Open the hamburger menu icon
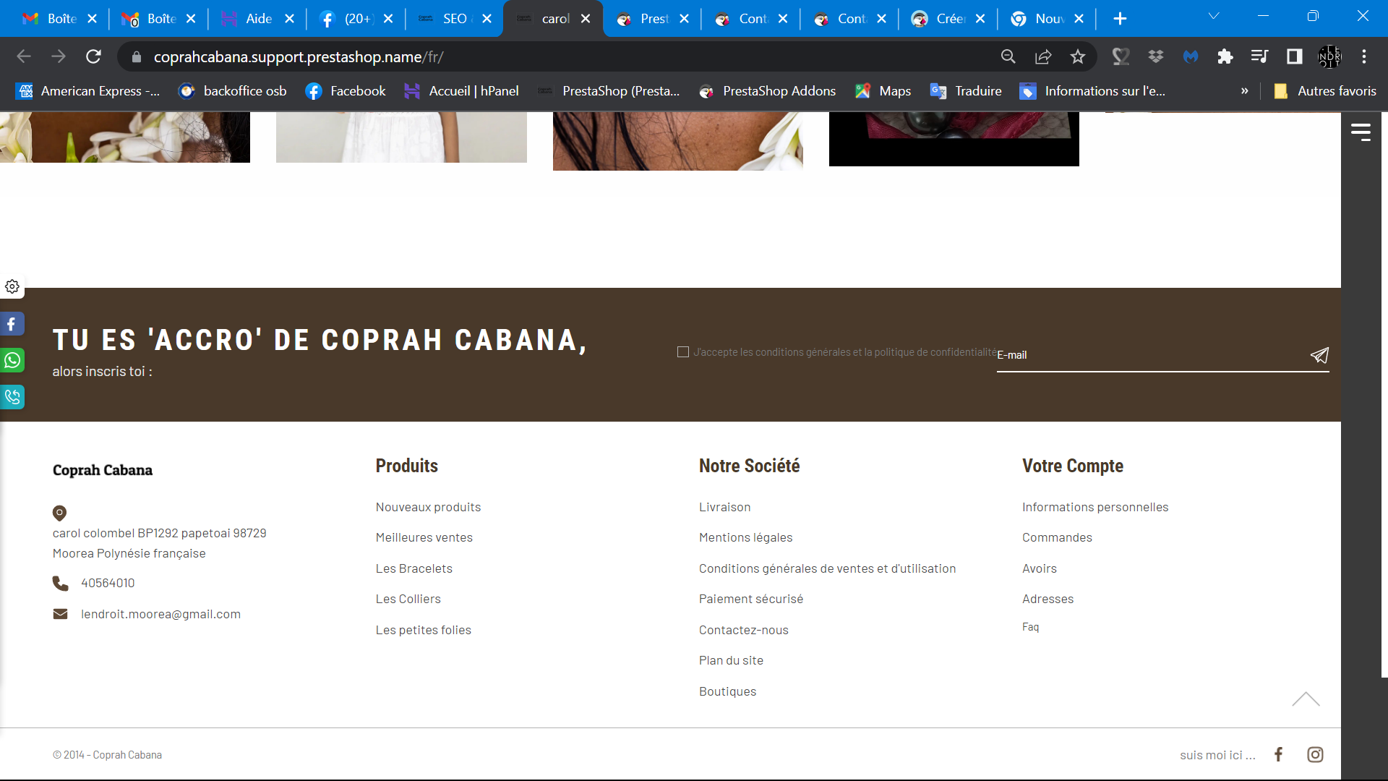The image size is (1388, 781). coord(1361,132)
